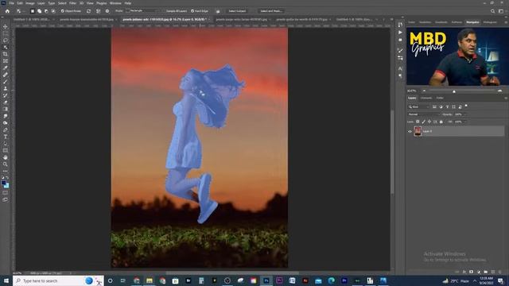The image size is (509, 286).
Task: Open the Actions panel play icon
Action: (400, 33)
